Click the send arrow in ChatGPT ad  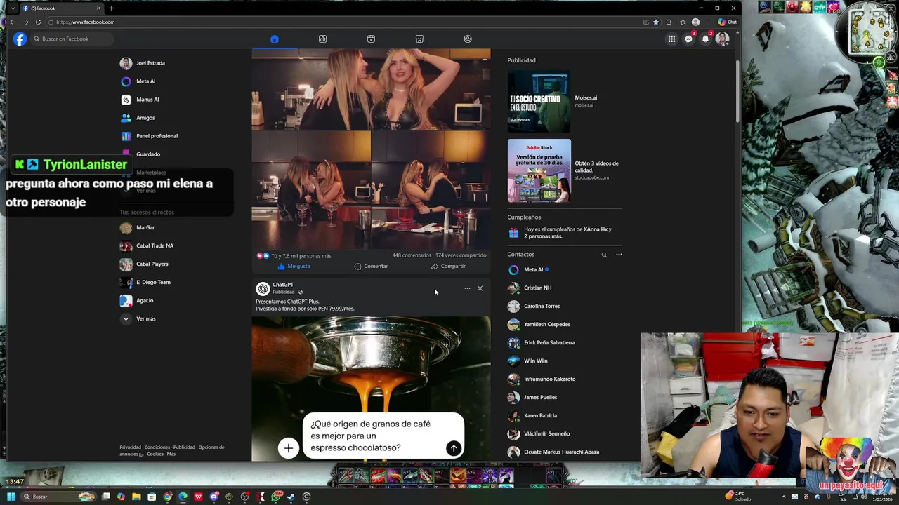pos(454,448)
